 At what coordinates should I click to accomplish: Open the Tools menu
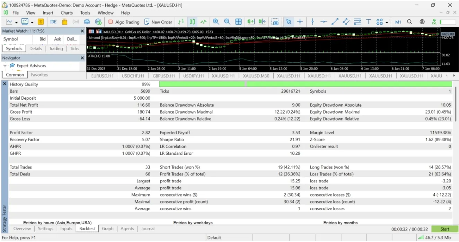tap(85, 13)
